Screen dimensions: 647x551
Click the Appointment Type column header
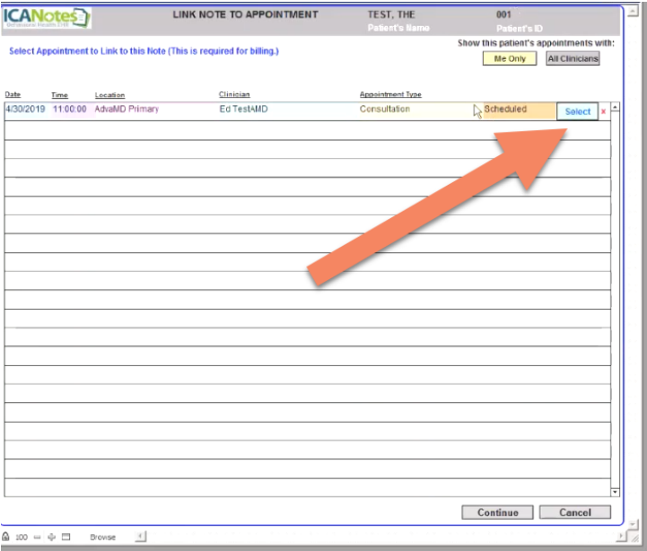[x=390, y=94]
